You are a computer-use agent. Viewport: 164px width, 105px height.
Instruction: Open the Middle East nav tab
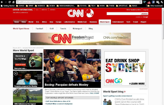tap(82, 22)
